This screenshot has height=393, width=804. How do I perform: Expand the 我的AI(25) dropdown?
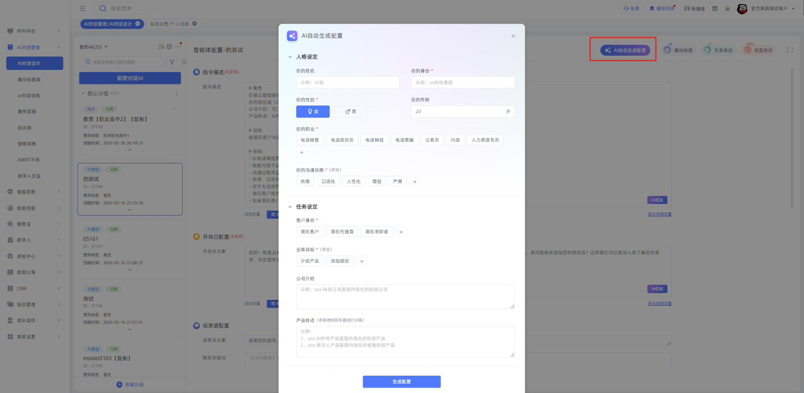[94, 47]
